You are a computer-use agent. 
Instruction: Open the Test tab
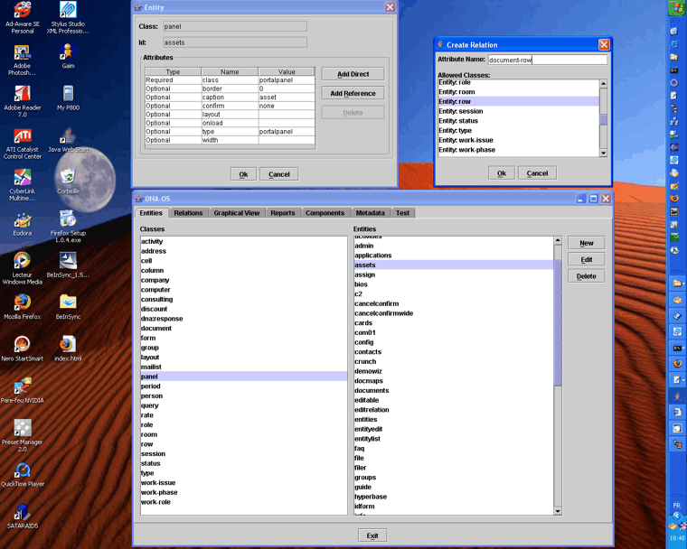coord(402,213)
